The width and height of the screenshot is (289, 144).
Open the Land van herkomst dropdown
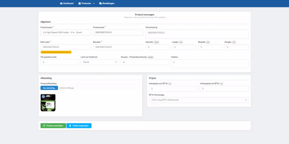(x=100, y=62)
